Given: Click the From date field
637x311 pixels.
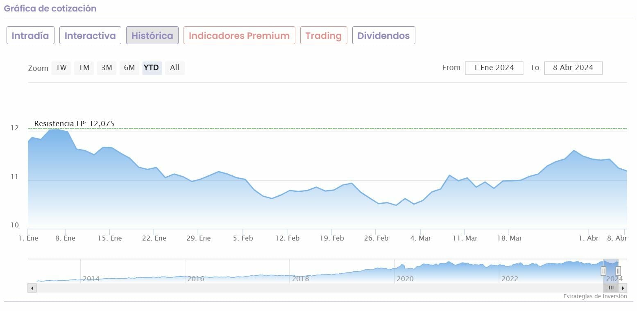Looking at the screenshot, I should point(494,68).
